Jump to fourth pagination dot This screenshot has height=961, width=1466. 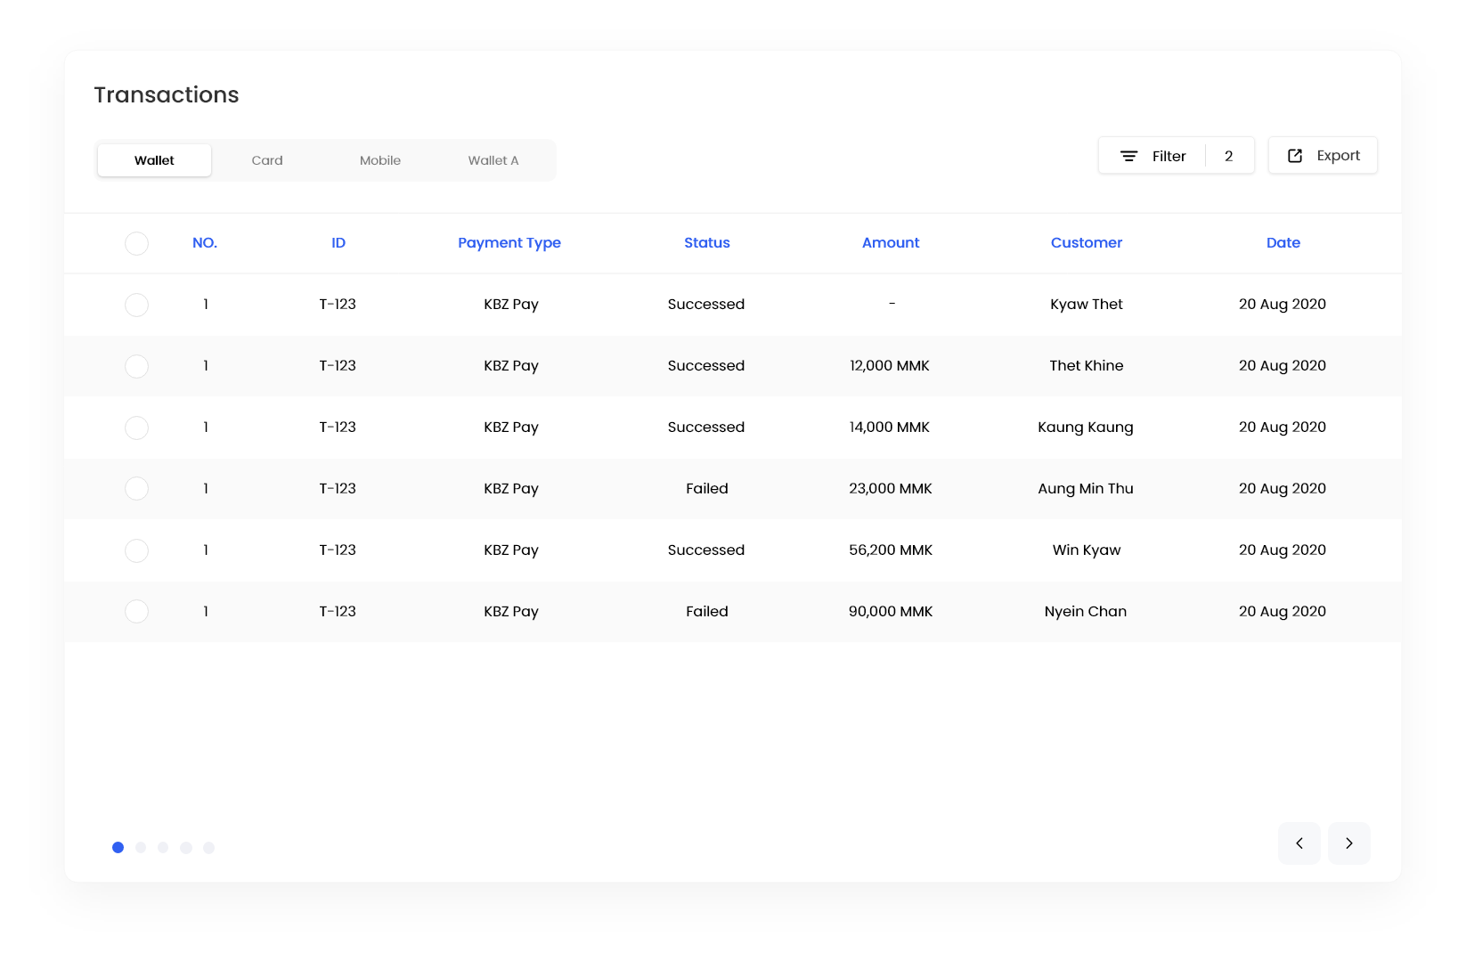(186, 847)
